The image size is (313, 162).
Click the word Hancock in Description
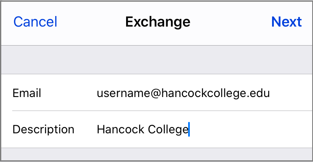(x=121, y=130)
